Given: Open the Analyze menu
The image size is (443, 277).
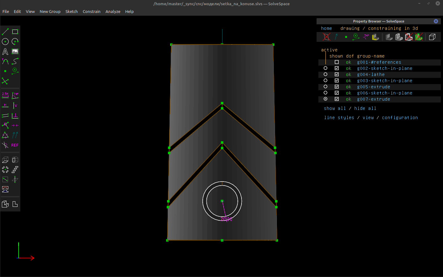Looking at the screenshot, I should pos(113,11).
